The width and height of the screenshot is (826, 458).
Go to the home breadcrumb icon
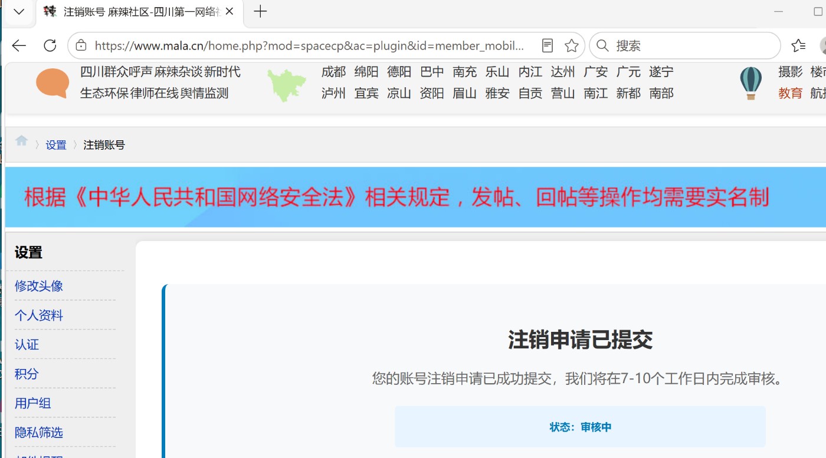tap(22, 140)
